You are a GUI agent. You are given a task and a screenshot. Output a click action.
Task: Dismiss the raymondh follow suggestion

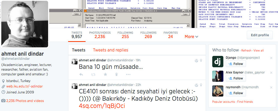point(271,87)
